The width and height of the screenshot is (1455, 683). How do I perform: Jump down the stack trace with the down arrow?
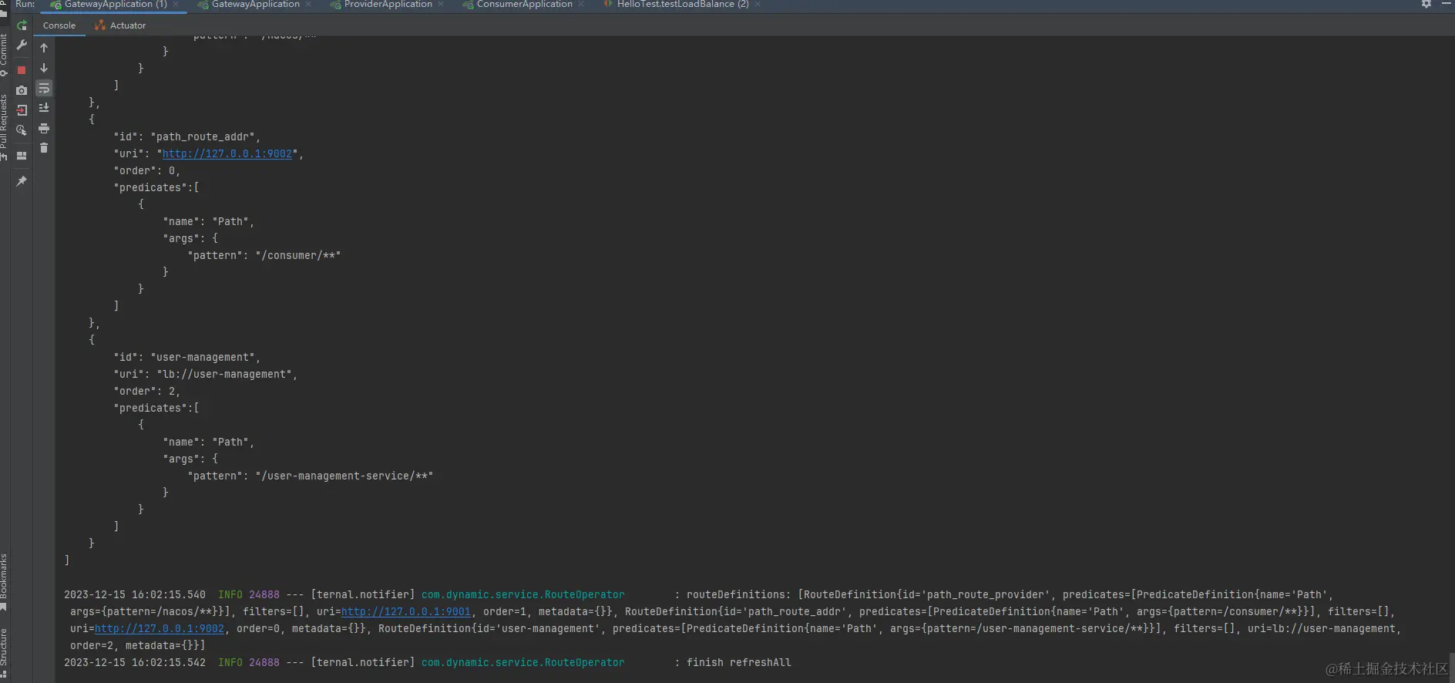[x=44, y=68]
